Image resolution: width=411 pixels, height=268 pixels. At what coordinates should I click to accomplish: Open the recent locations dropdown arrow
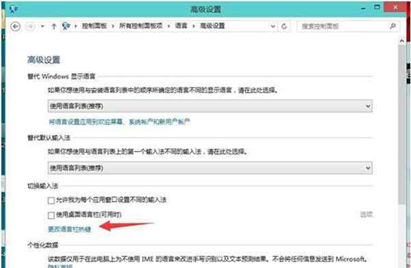[42, 26]
